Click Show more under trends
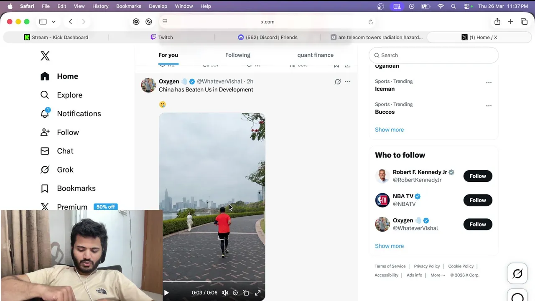The height and width of the screenshot is (301, 535). (x=389, y=130)
